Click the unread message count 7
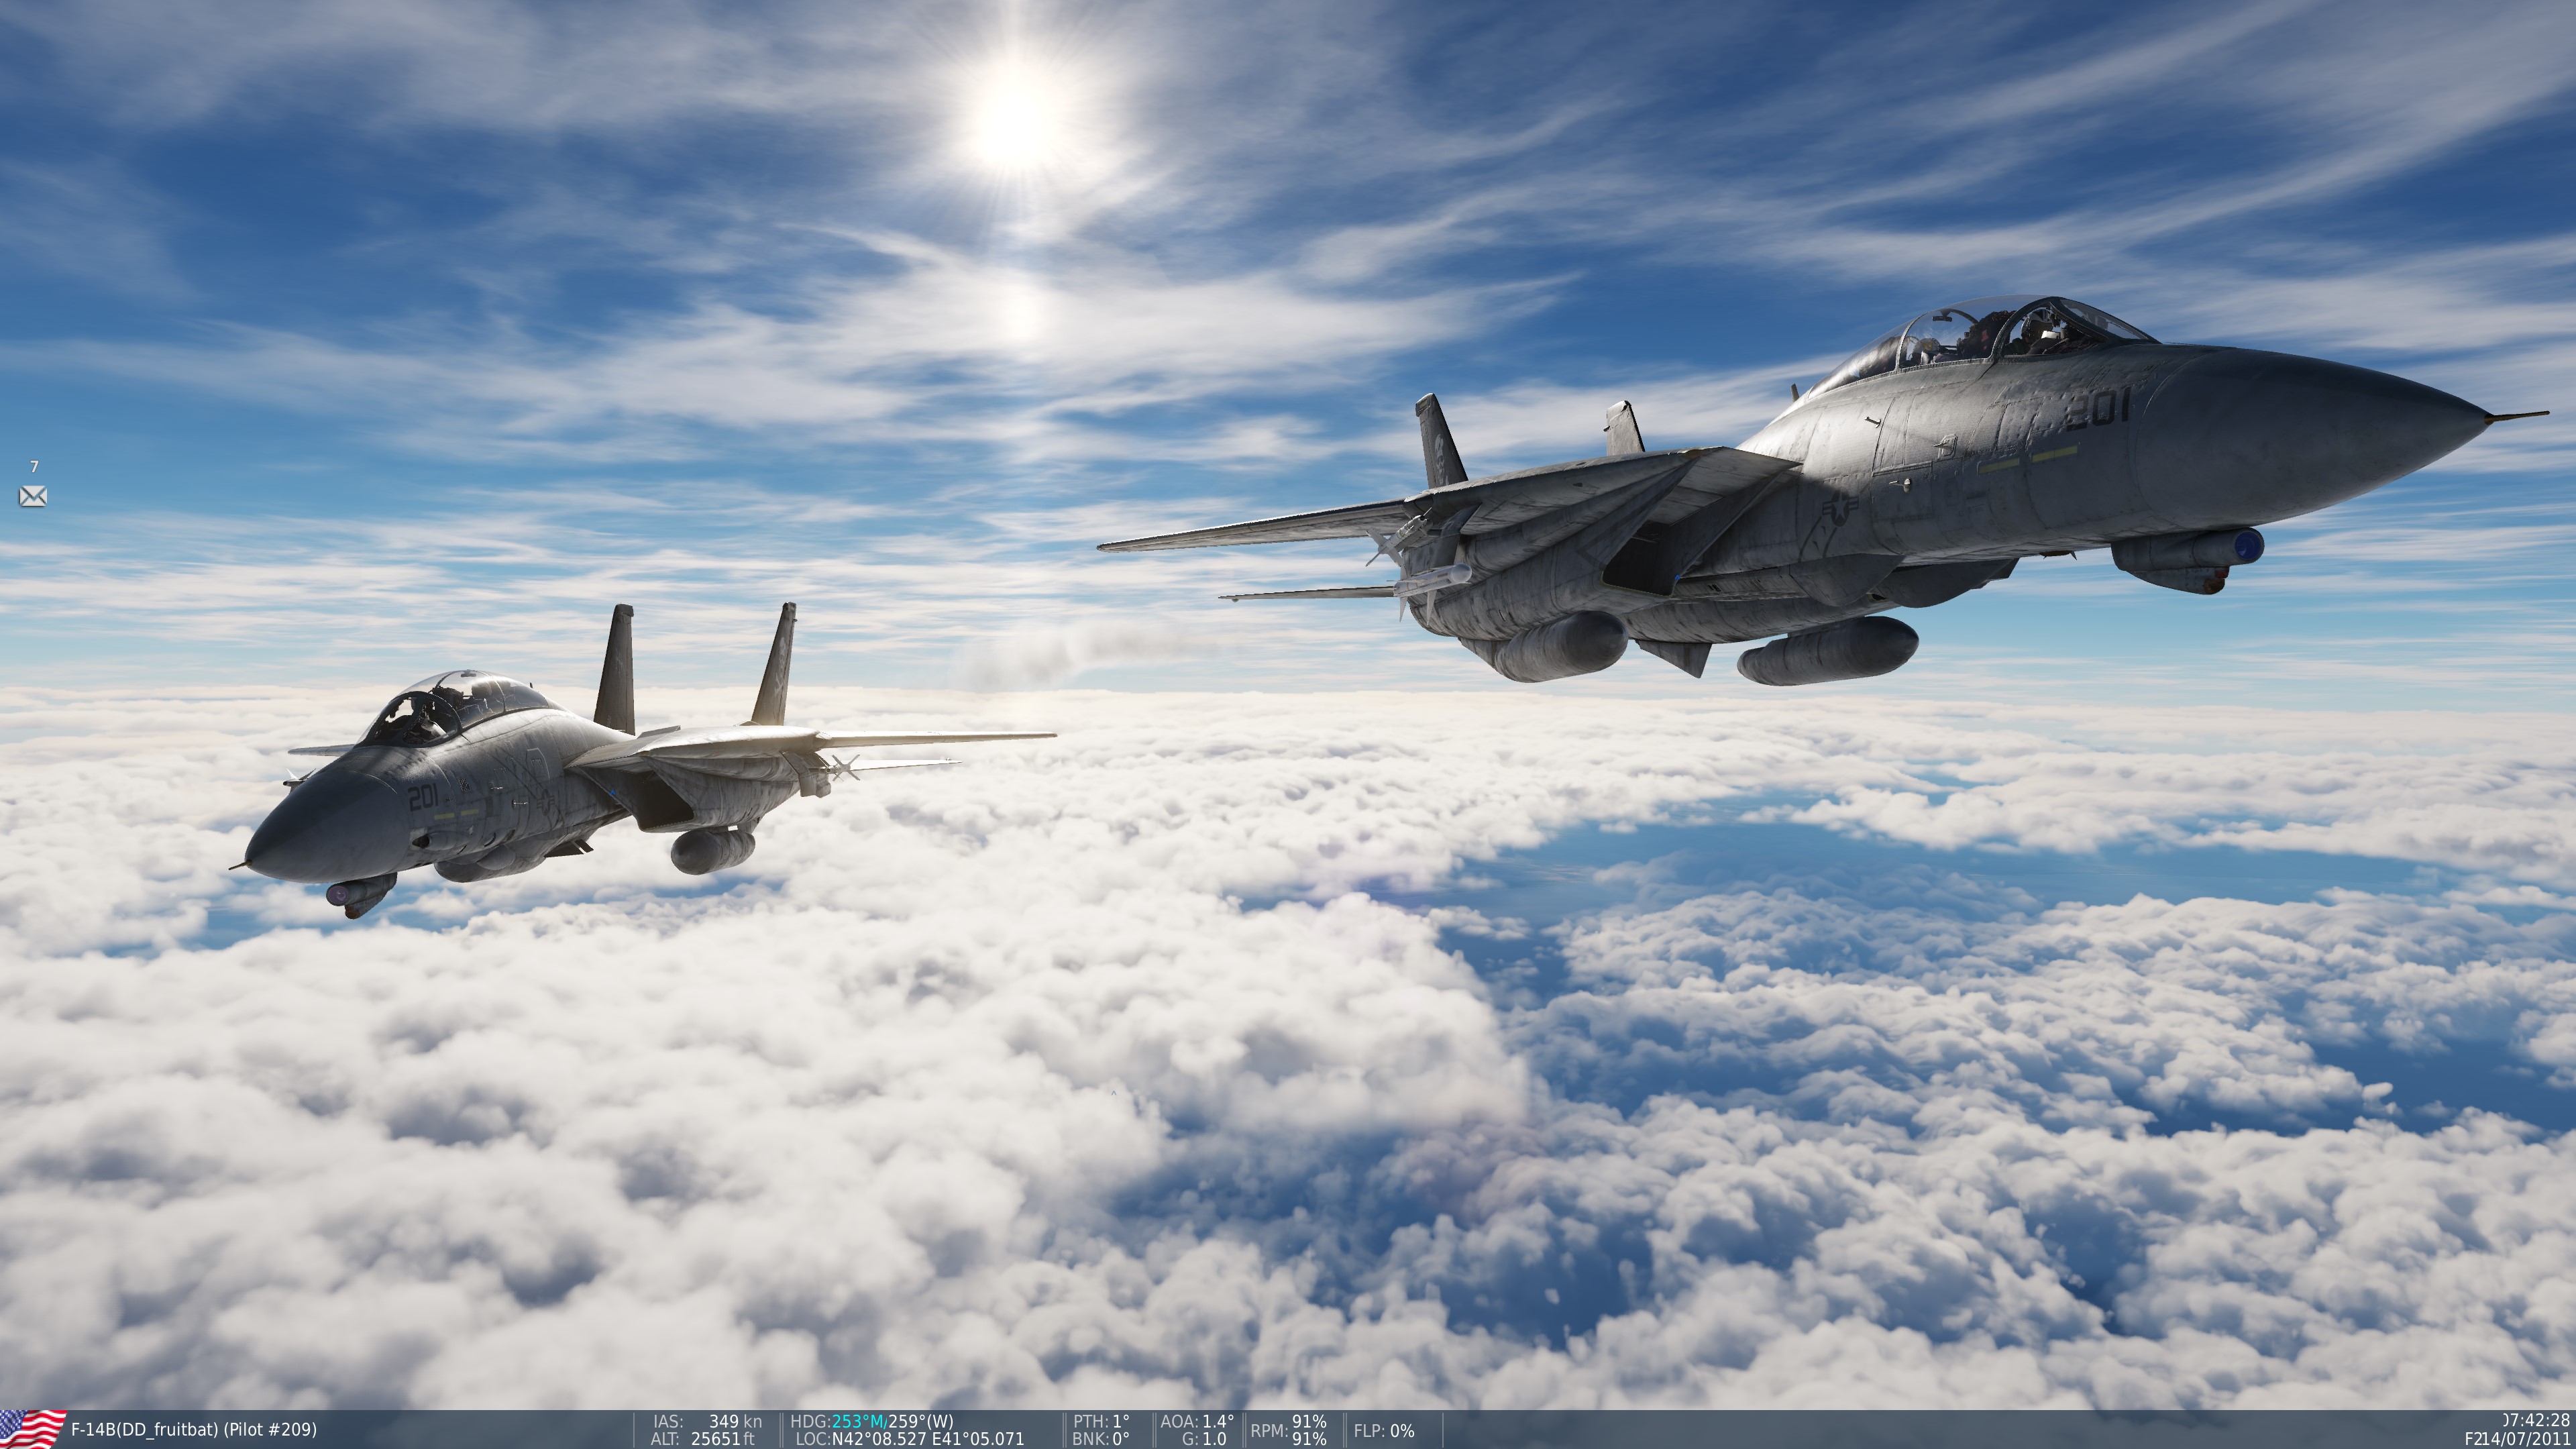Viewport: 2576px width, 1449px height. [x=34, y=467]
